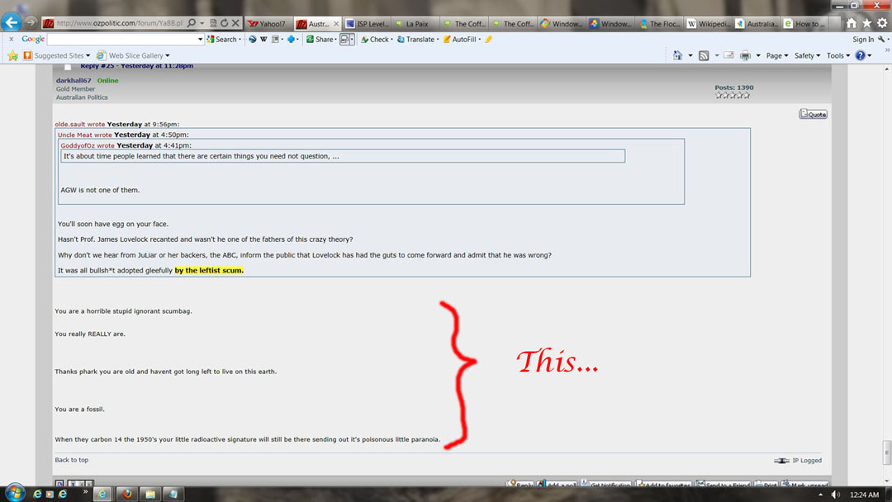Image resolution: width=892 pixels, height=502 pixels.
Task: Click the printer icon in command bar
Action: click(x=745, y=55)
